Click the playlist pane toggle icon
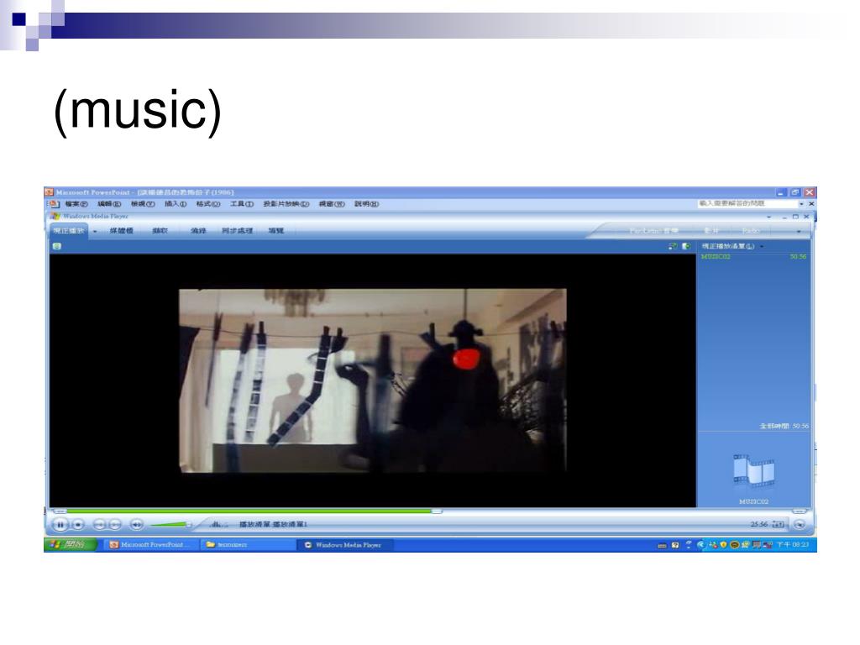 686,246
